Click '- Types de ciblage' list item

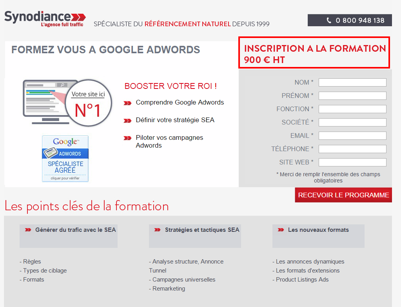point(43,271)
